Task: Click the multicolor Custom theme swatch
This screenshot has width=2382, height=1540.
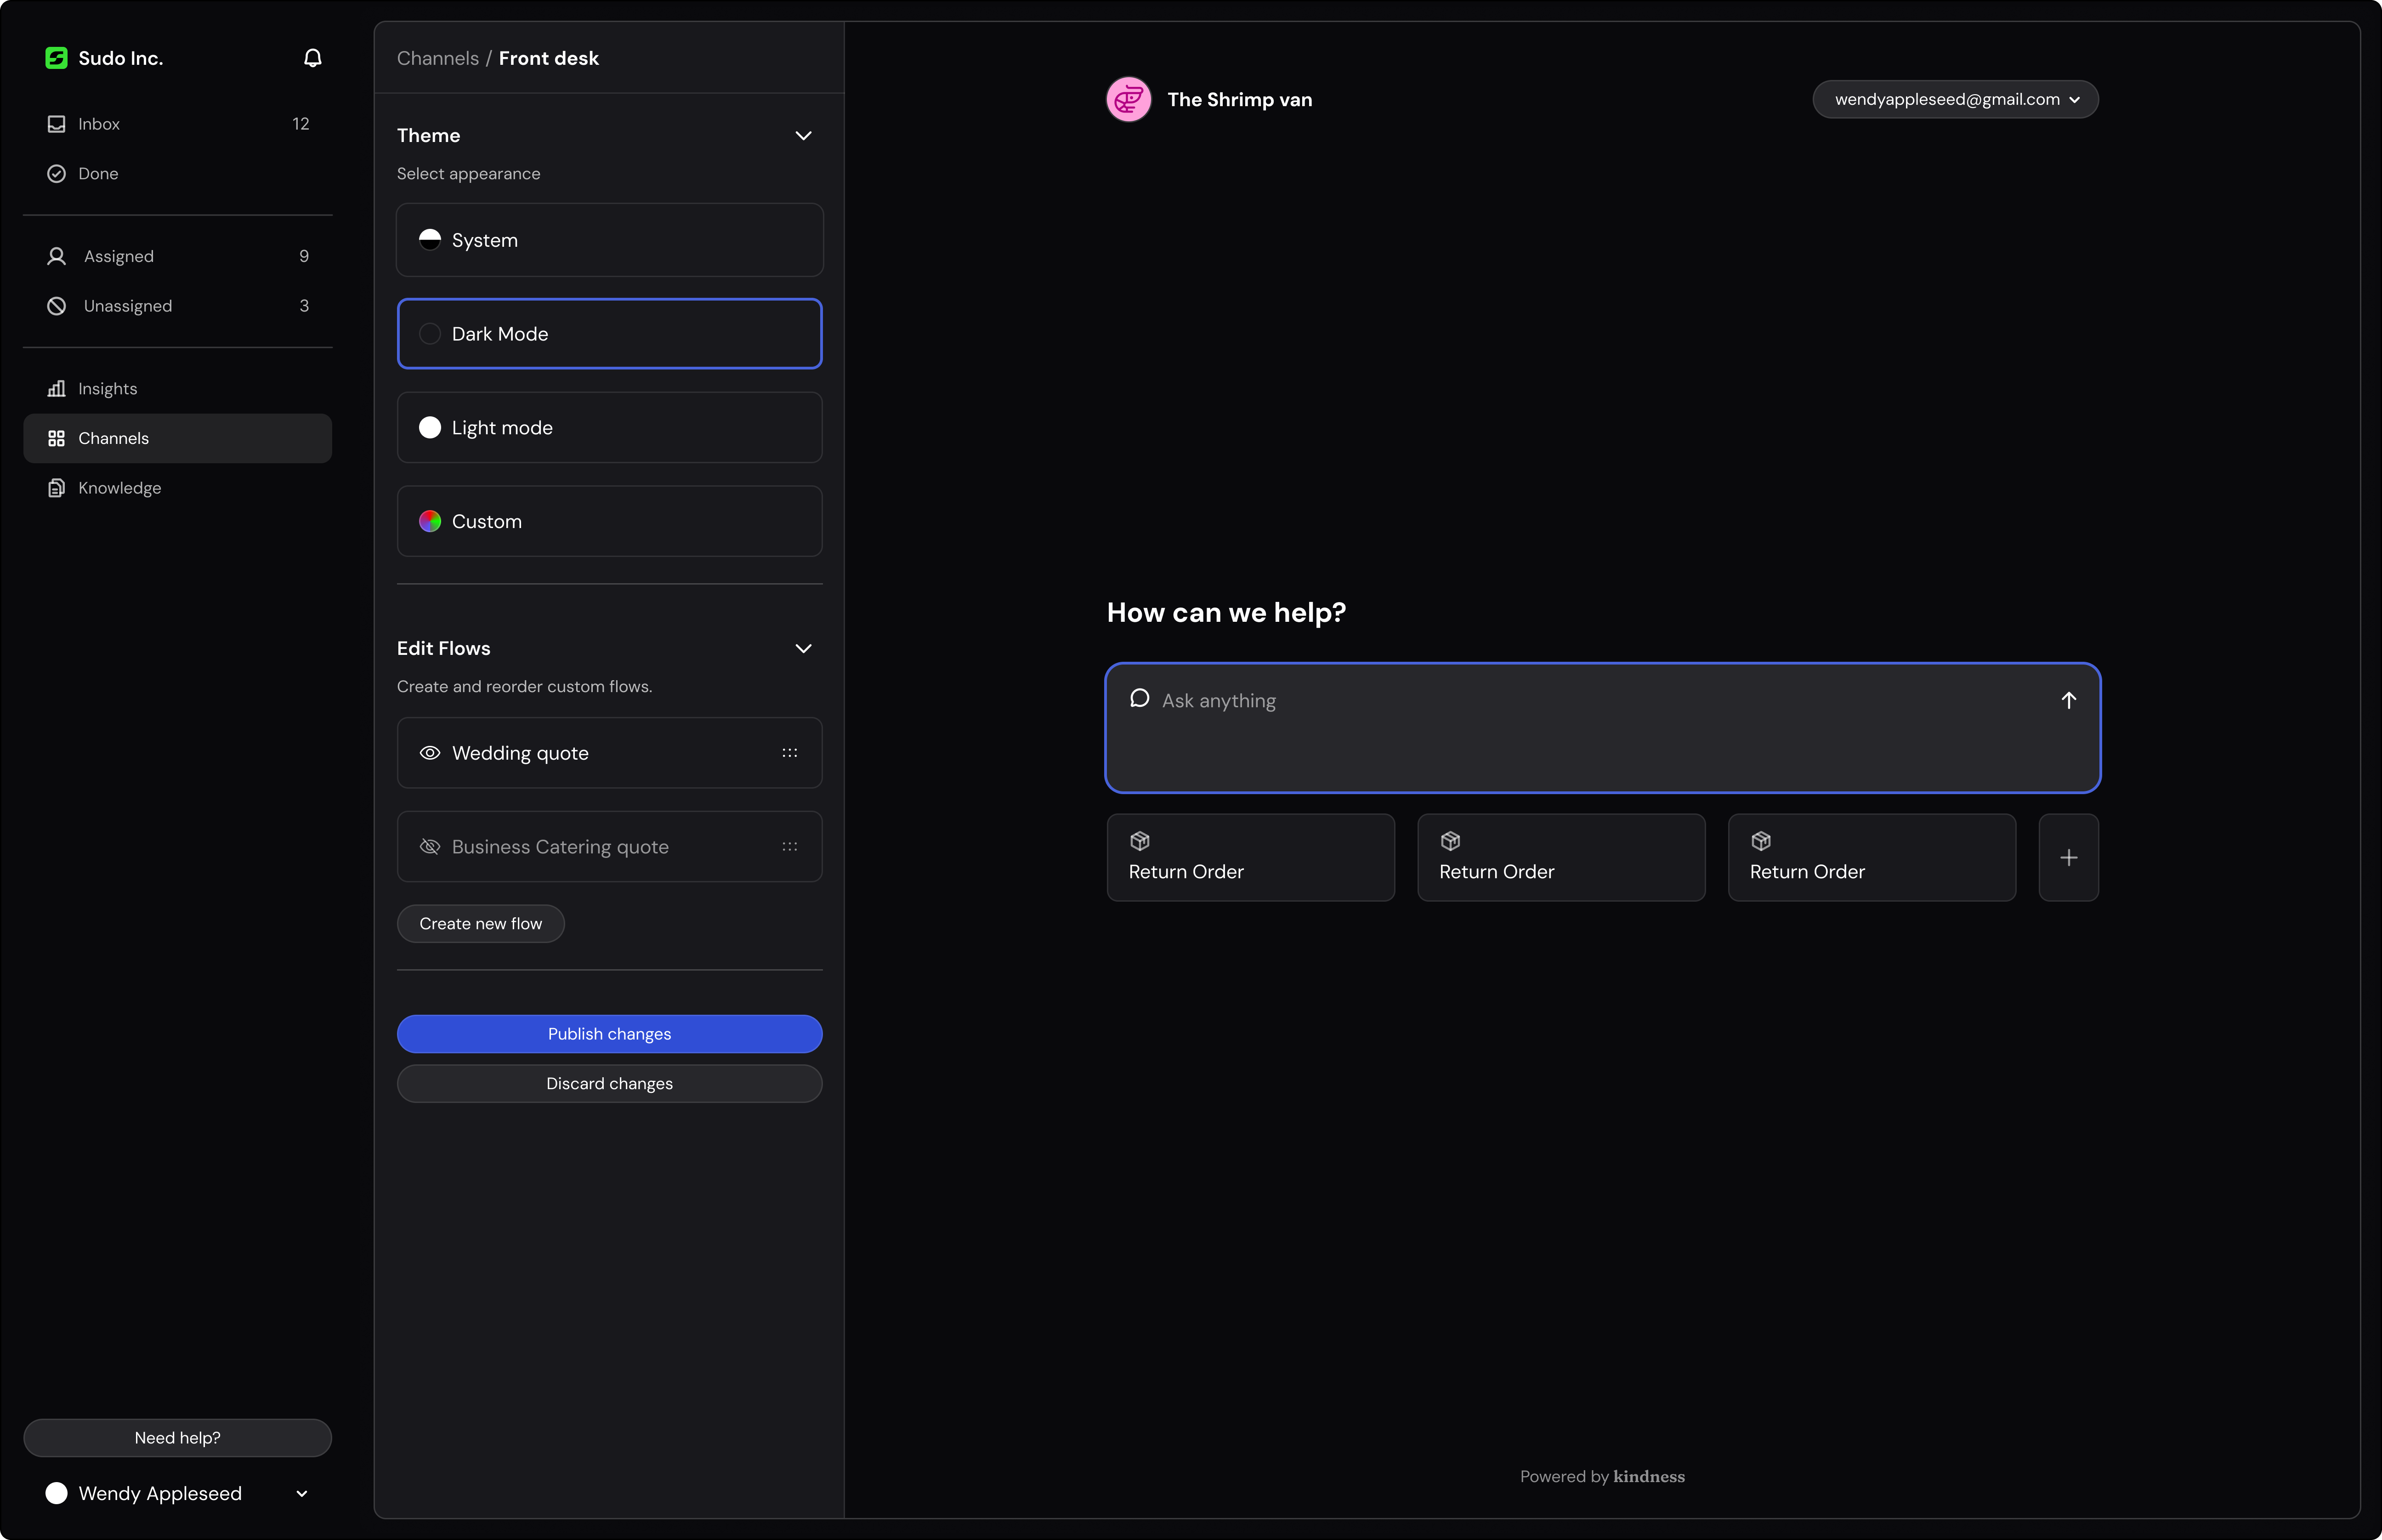Action: point(430,521)
